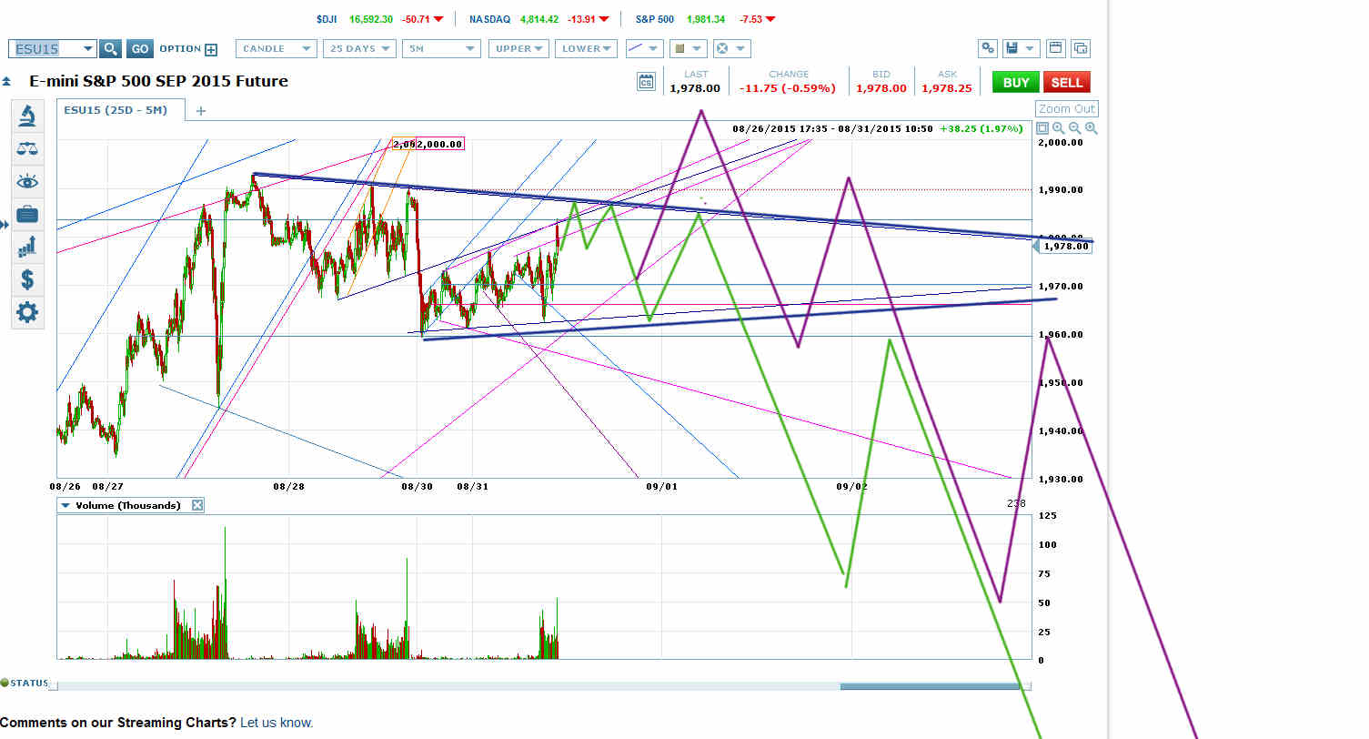Open the briefcase portfolio icon
Viewport: 1369px width, 739px height.
(27, 214)
